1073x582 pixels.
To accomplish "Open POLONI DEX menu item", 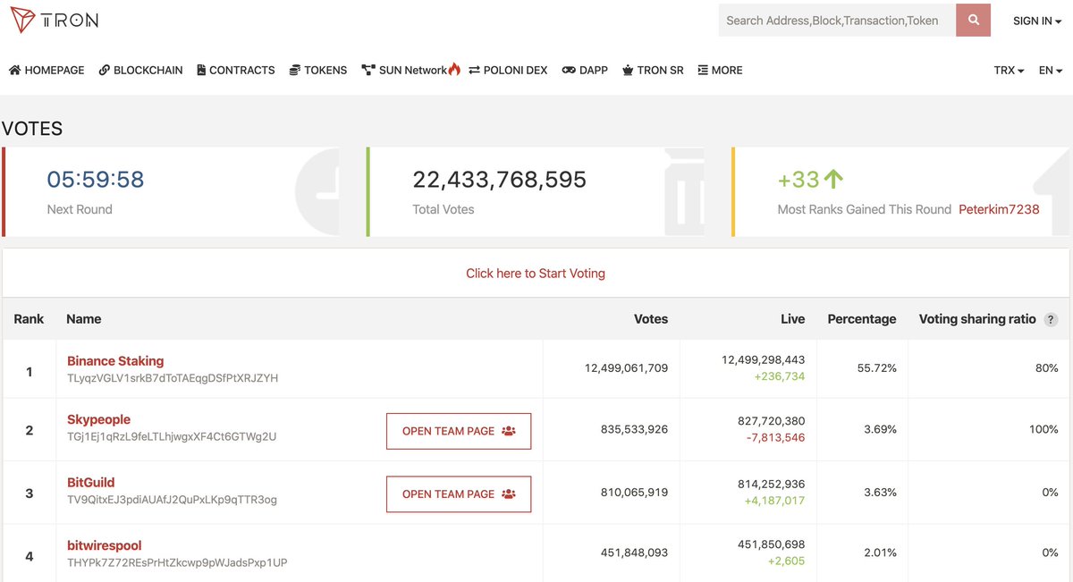I will tap(508, 70).
